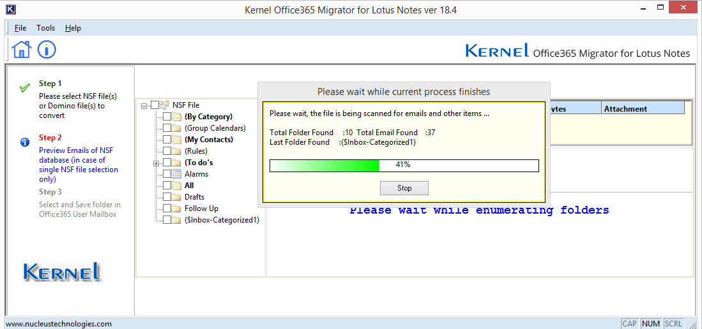The width and height of the screenshot is (702, 329).
Task: Enable the (My Contacts) checkbox
Action: pyautogui.click(x=167, y=140)
